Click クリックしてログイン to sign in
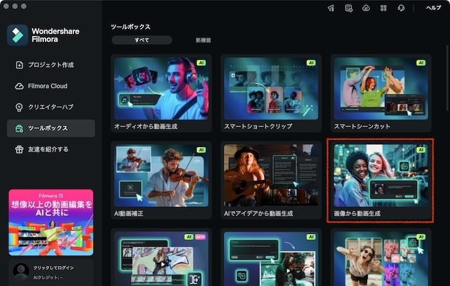 [53, 267]
